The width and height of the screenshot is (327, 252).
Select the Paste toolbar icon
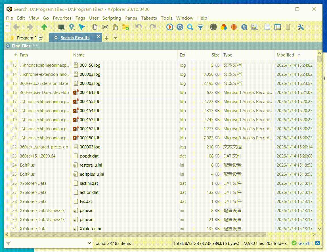pyautogui.click(x=115, y=27)
